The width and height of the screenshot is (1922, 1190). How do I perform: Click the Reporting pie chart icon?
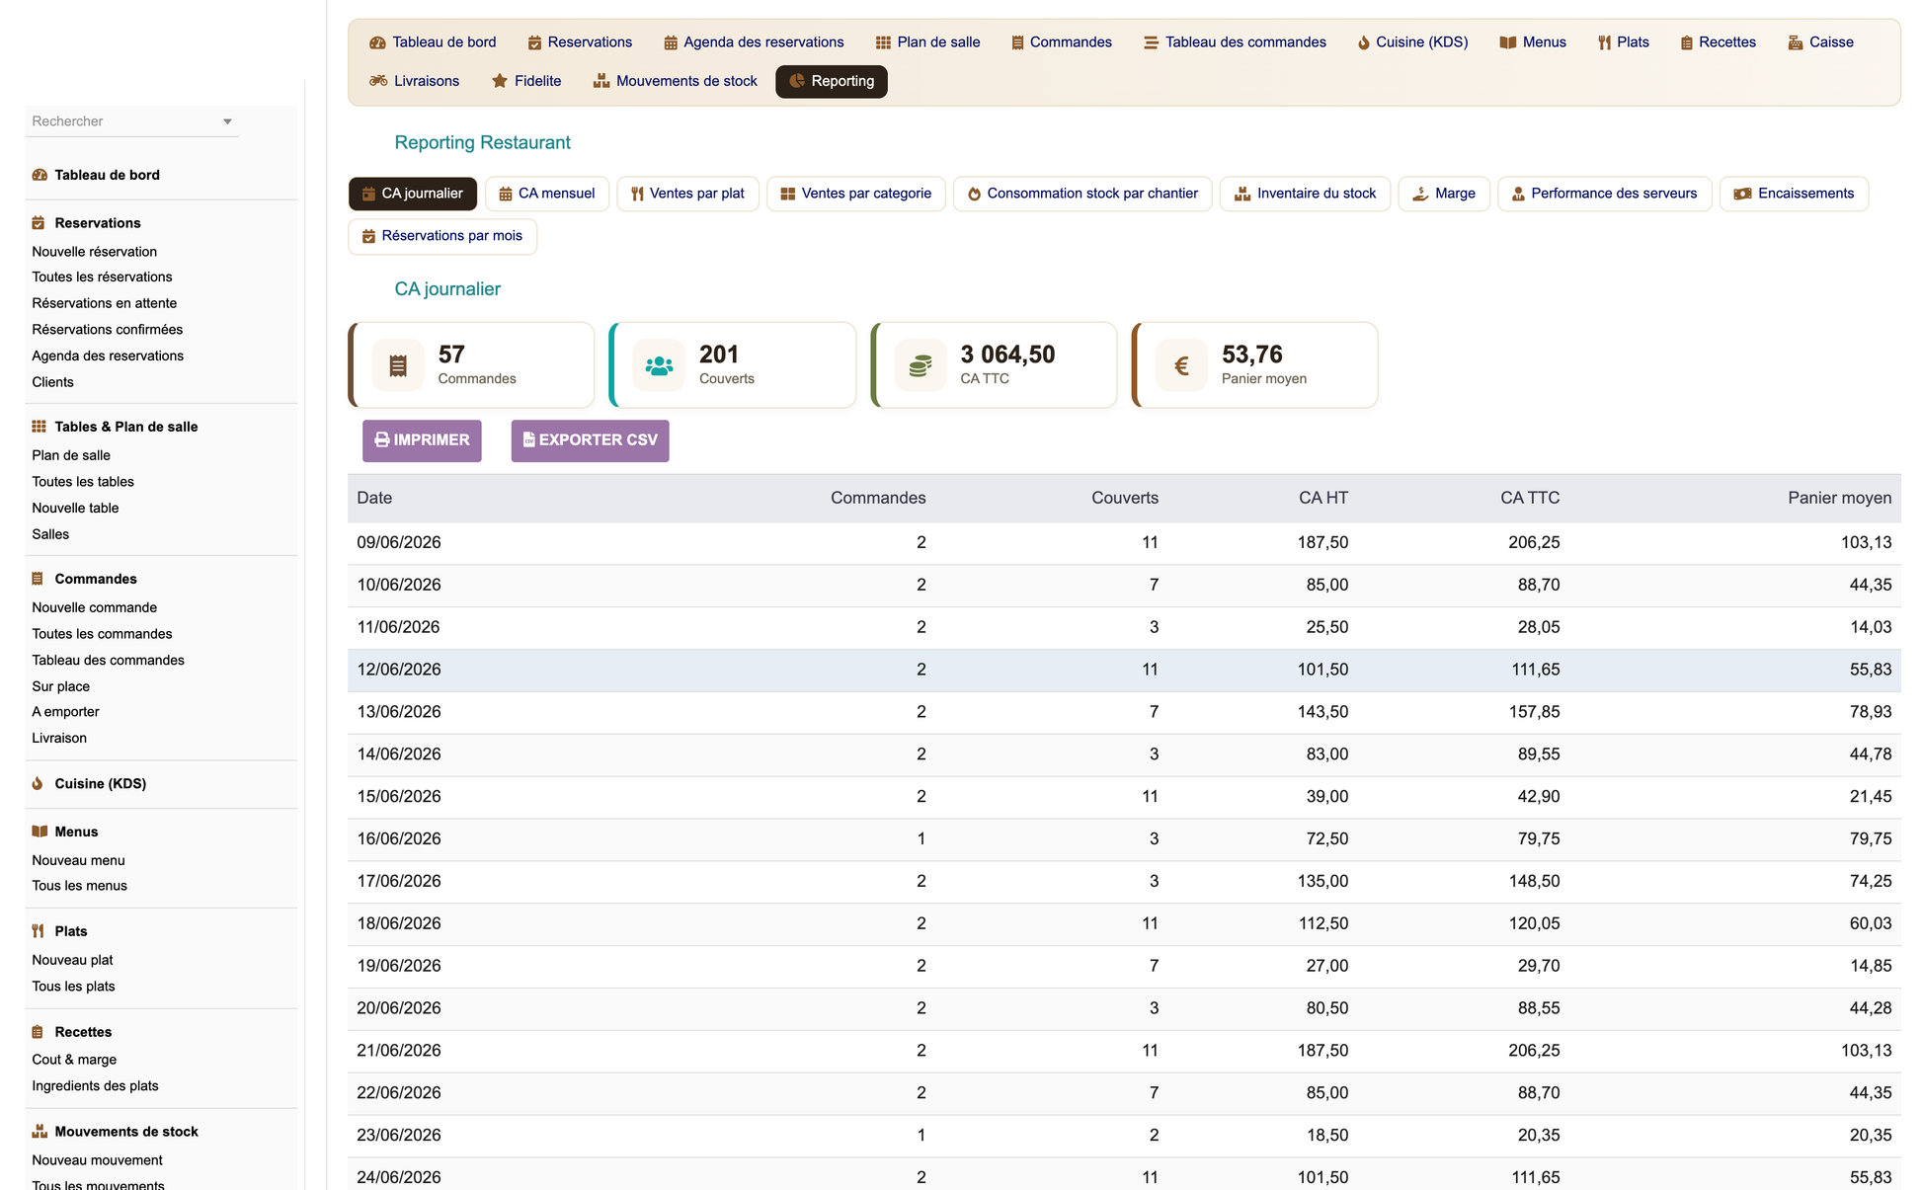(797, 81)
